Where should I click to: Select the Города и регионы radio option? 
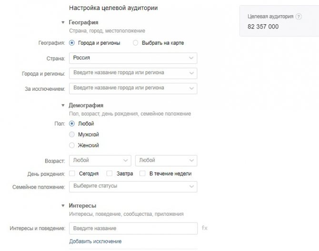(x=72, y=43)
